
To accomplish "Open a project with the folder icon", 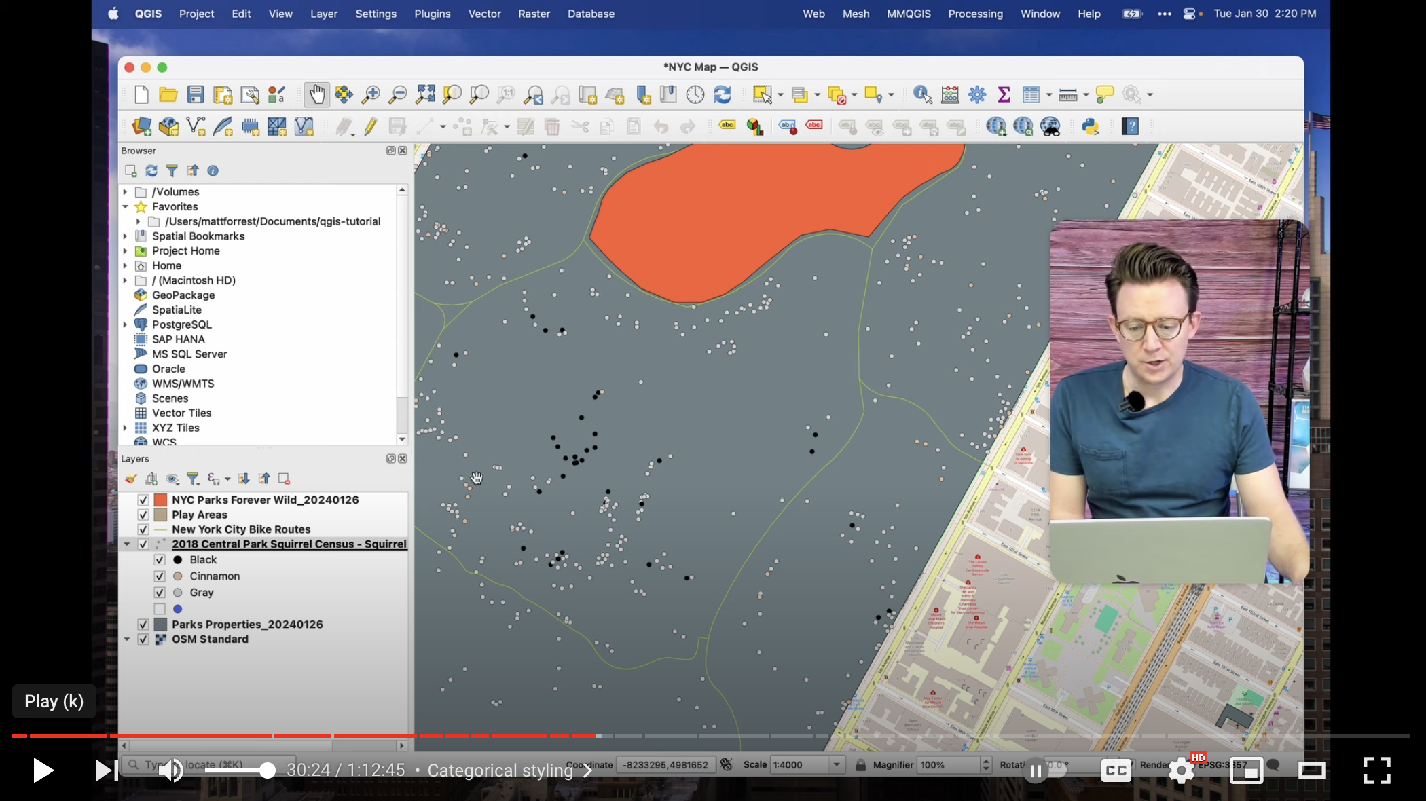I will (x=168, y=94).
